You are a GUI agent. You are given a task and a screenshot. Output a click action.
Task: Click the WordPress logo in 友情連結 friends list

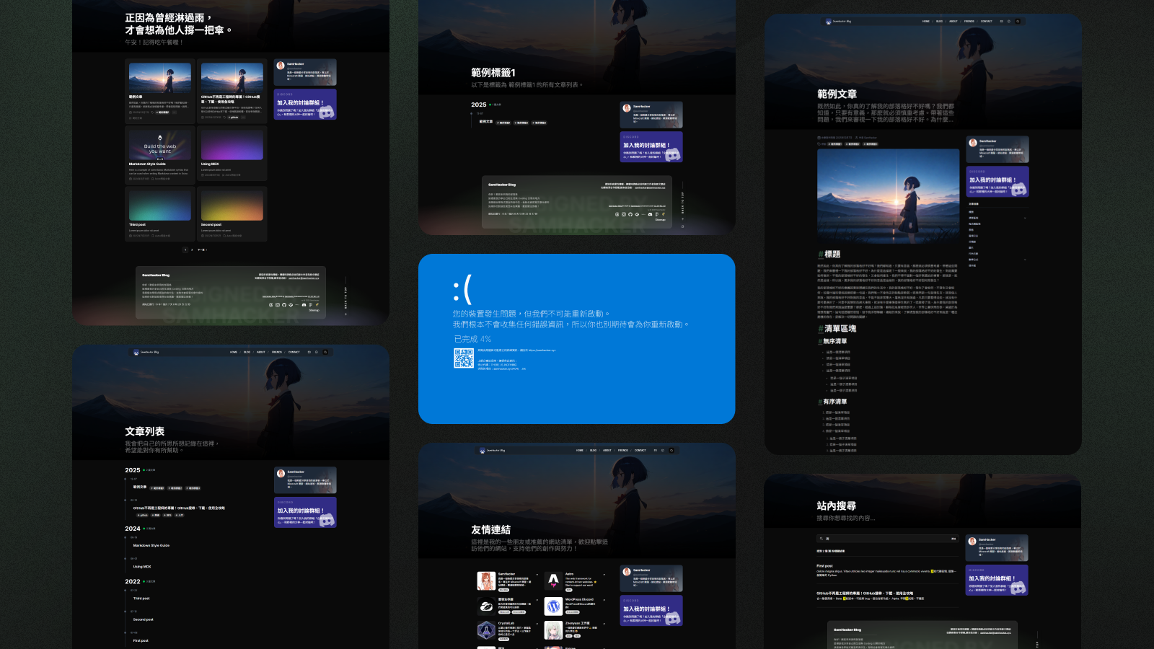click(x=553, y=606)
